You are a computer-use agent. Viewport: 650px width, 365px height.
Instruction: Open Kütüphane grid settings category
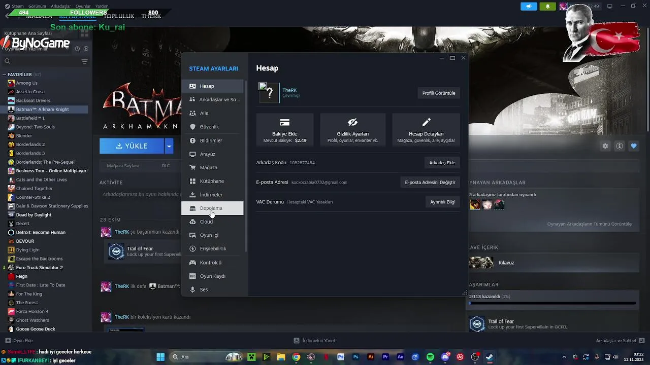pyautogui.click(x=212, y=181)
